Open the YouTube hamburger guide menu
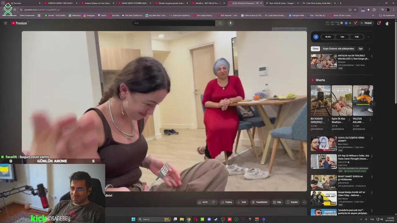This screenshot has width=397, height=223. pos(5,23)
